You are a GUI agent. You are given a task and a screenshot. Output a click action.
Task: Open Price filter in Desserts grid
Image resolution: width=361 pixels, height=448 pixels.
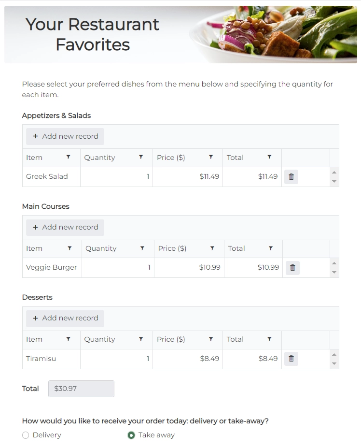coord(211,339)
